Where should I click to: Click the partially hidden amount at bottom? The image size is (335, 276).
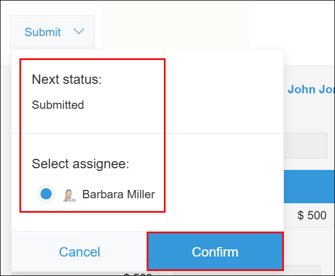139,273
